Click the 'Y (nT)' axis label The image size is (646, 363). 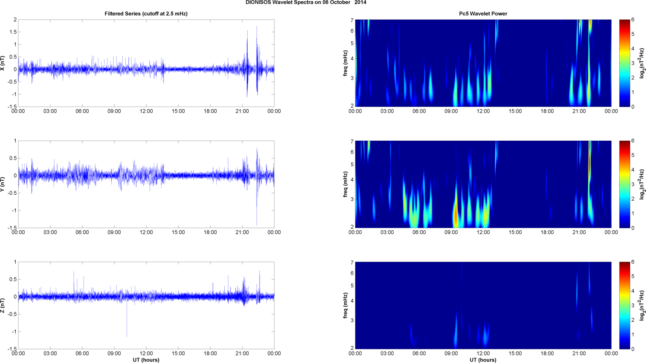coord(3,184)
